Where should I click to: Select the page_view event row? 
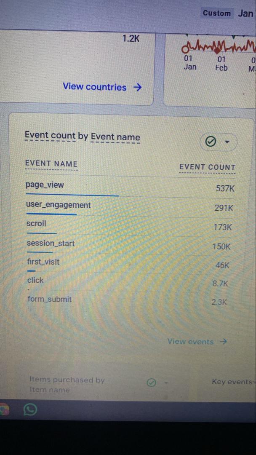(x=45, y=185)
